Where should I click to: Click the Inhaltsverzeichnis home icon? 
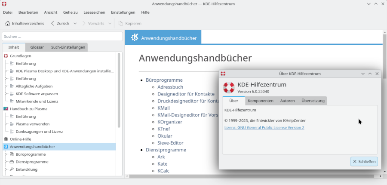click(x=8, y=24)
